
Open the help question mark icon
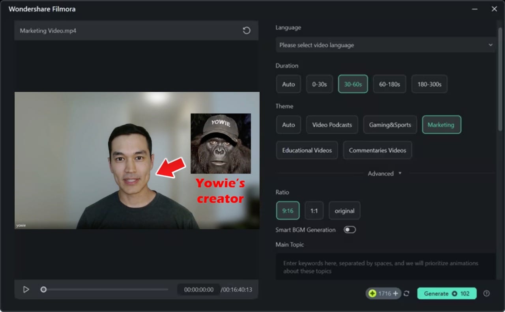coord(486,293)
